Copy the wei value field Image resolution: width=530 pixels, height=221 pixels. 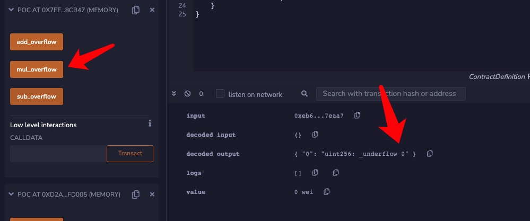coord(327,192)
